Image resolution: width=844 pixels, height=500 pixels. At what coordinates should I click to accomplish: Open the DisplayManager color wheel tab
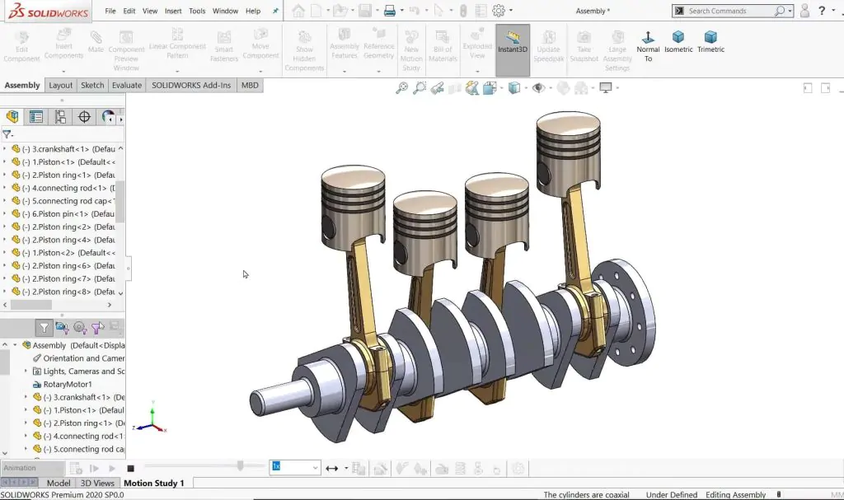(108, 117)
